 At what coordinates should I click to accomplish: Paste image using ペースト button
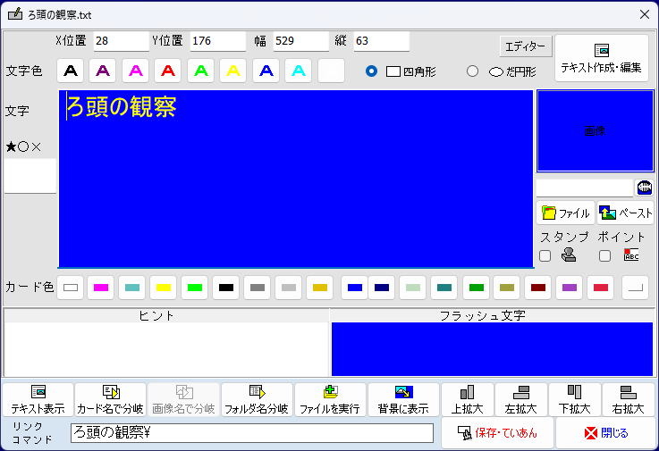pos(626,213)
